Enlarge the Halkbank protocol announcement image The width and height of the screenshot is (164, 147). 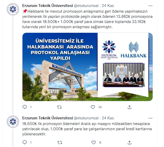click(x=88, y=67)
